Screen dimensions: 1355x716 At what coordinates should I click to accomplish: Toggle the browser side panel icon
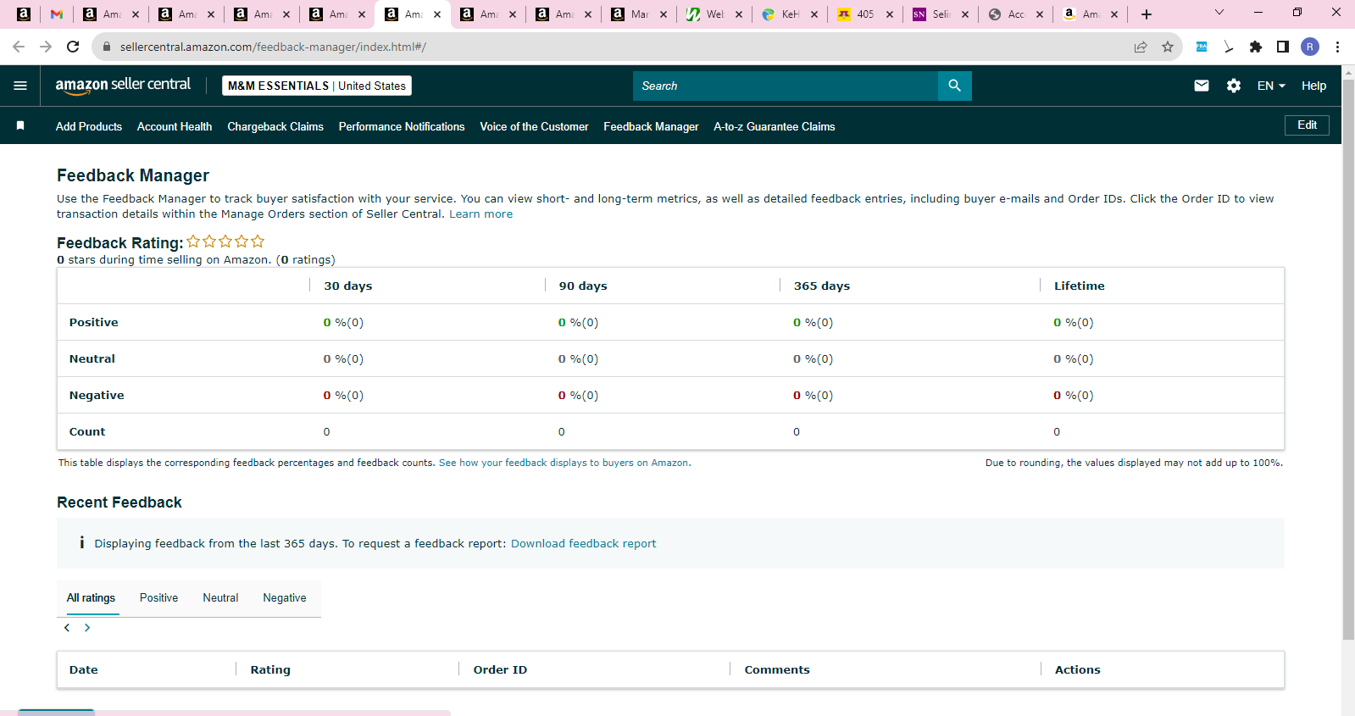click(1283, 47)
